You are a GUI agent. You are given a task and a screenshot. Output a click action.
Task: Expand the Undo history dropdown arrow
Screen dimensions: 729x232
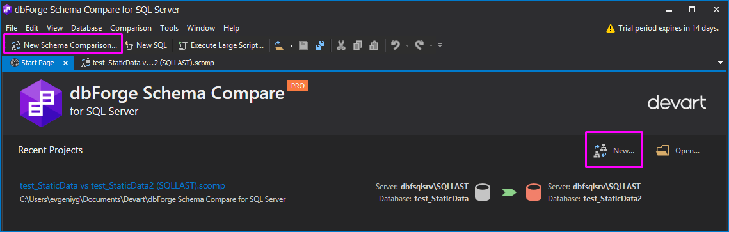(407, 45)
